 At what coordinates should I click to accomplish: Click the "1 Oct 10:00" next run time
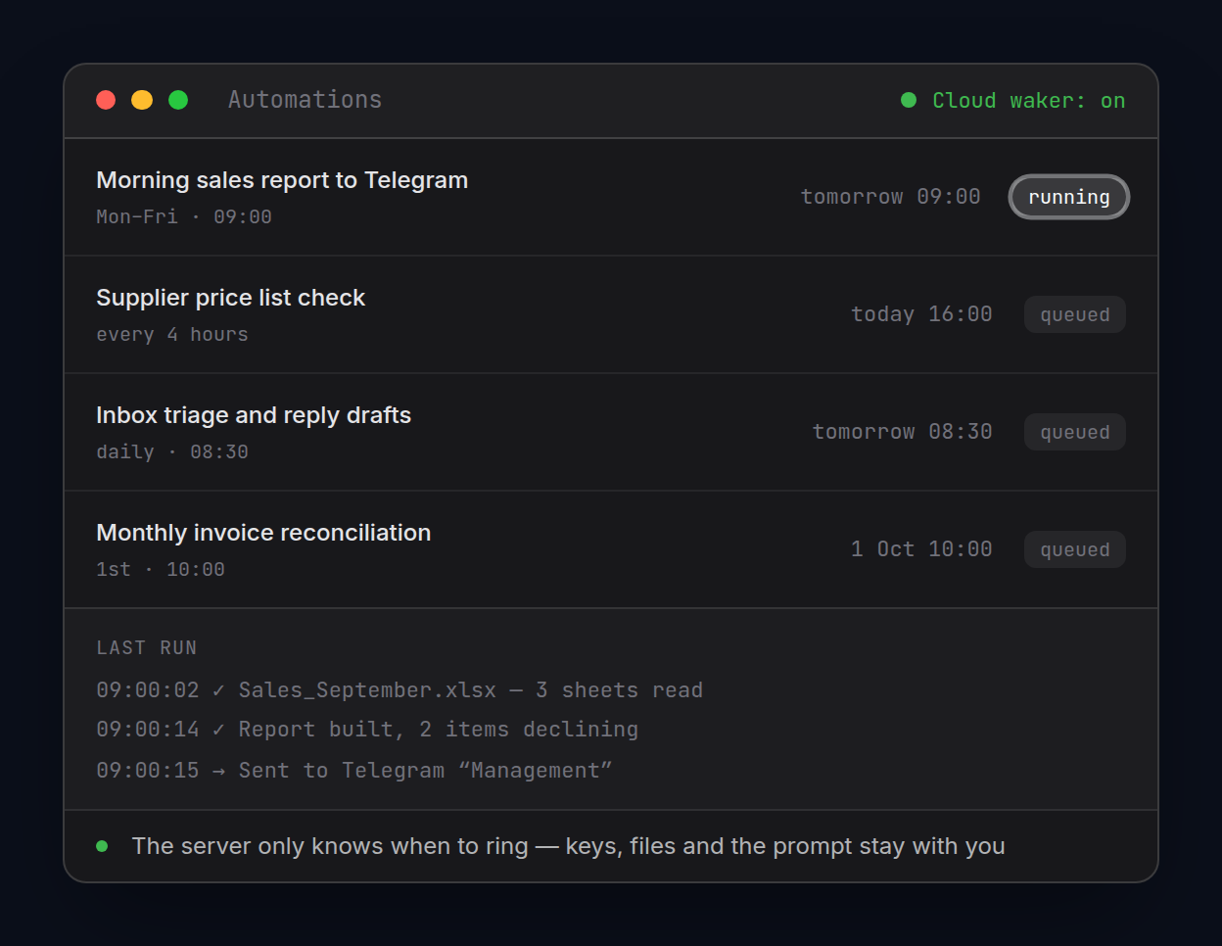pos(921,549)
